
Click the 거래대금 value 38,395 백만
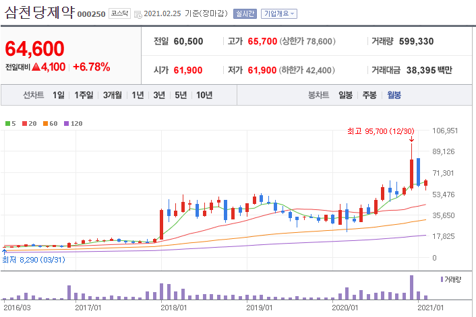429,70
